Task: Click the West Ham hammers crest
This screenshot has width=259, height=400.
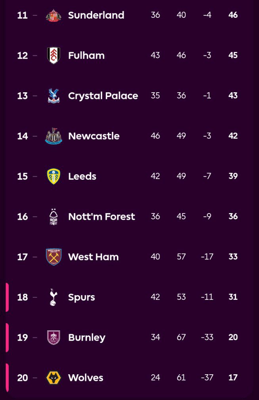Action: (x=53, y=257)
